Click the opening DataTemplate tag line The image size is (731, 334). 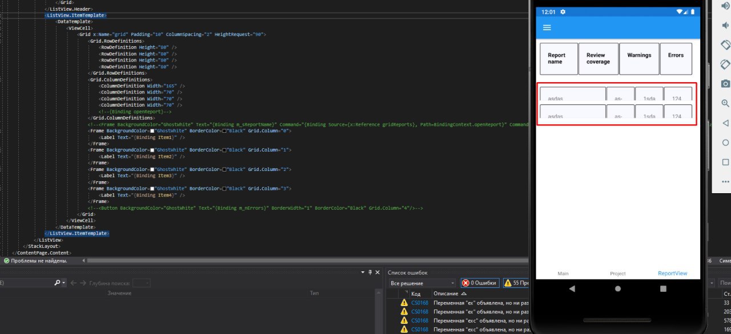(x=74, y=21)
